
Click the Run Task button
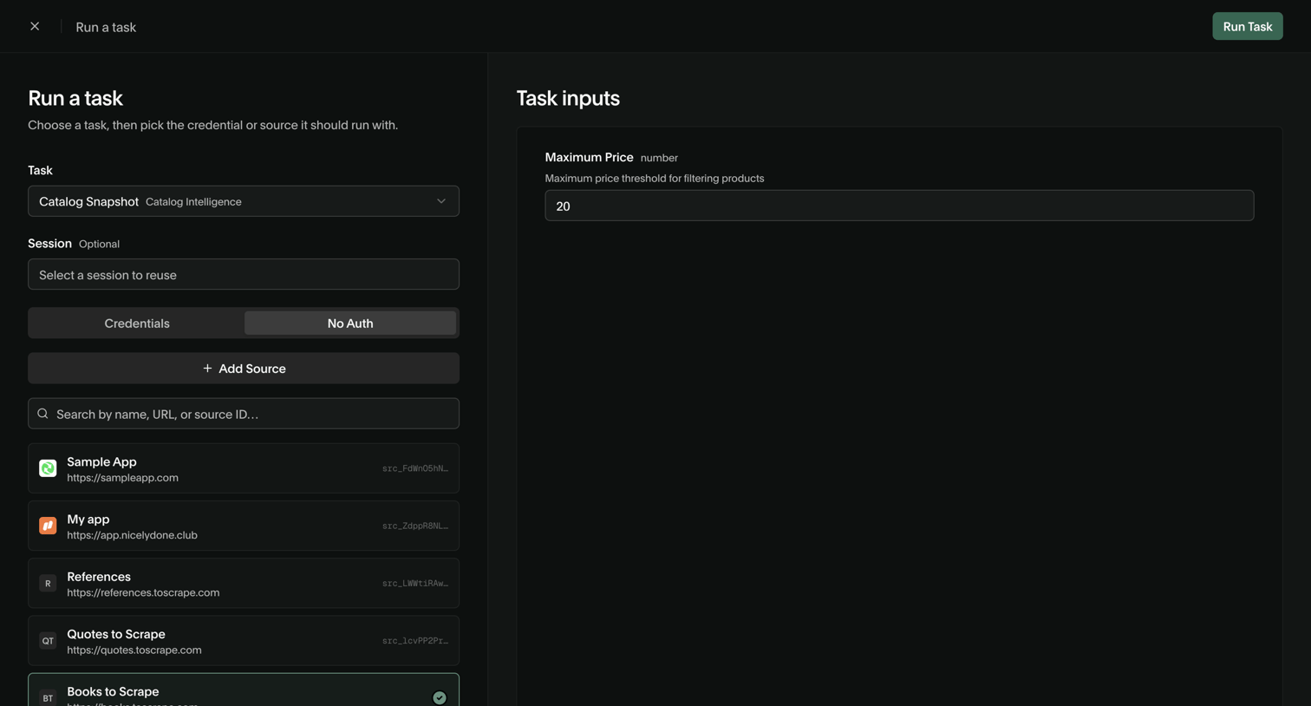pyautogui.click(x=1247, y=26)
